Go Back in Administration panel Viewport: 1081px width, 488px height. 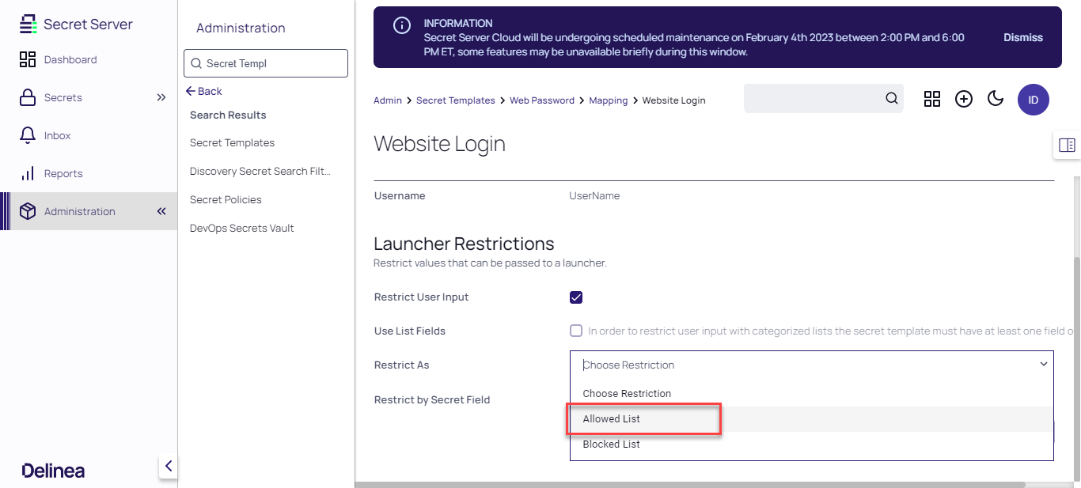tap(204, 92)
